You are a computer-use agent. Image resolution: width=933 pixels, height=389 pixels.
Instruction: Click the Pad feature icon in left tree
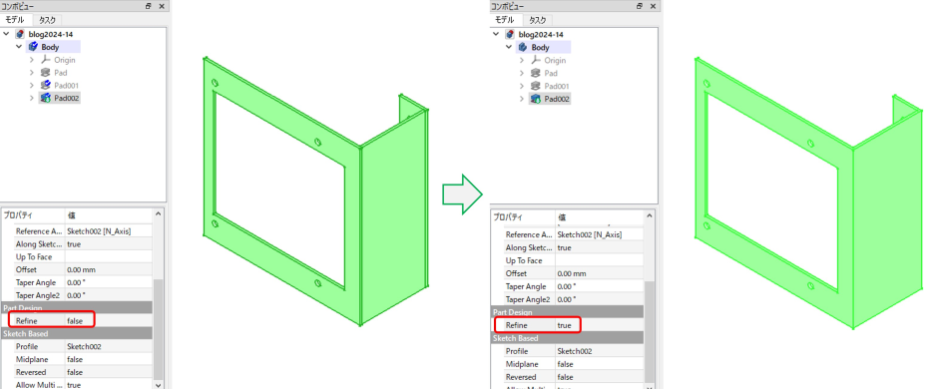[46, 73]
